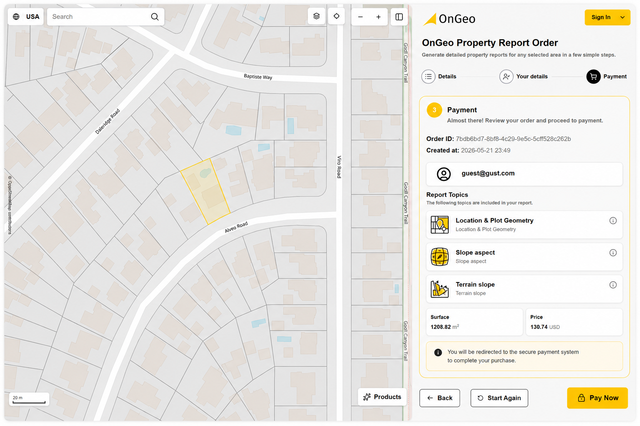Screen dimensions: 640x426
Task: Open the USA country selector
Action: 26,17
